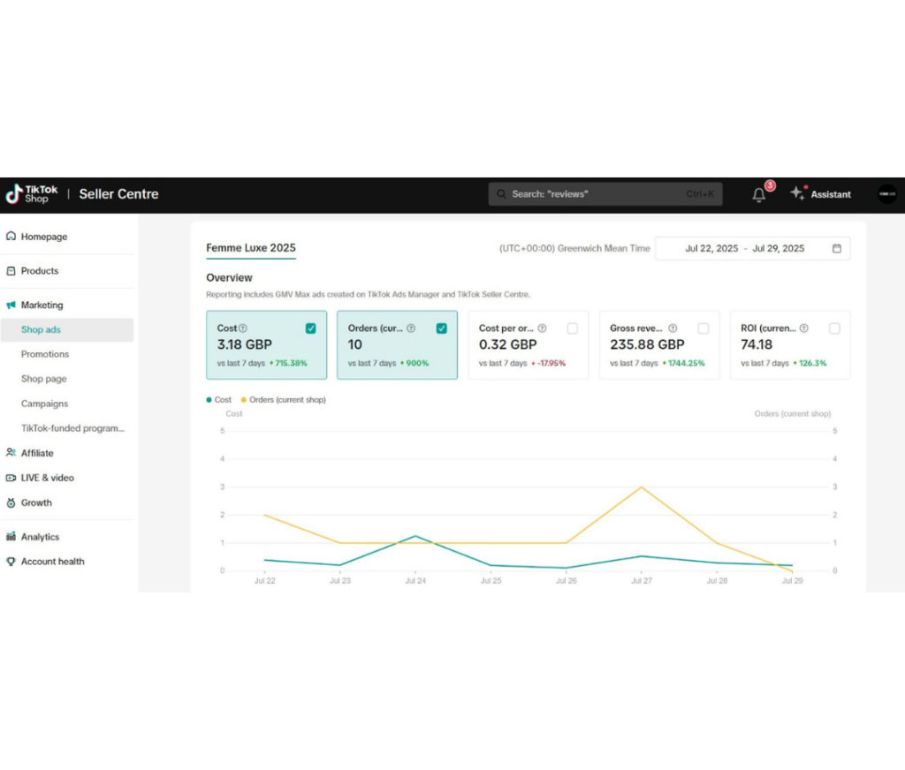Click the 235.88 GBP gross revenue value
This screenshot has width=905, height=770.
click(x=647, y=345)
